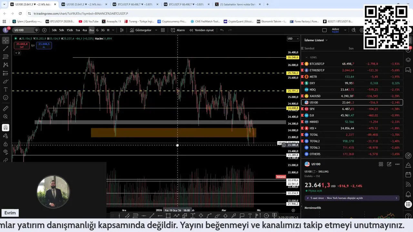The image size is (413, 232).
Task: Start bar replay with Yeniden oynat
Action: coord(201,30)
